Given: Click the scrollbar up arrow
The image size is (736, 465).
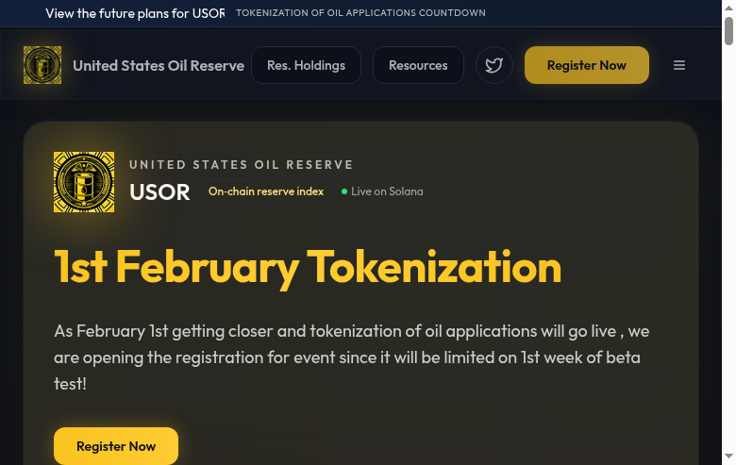Looking at the screenshot, I should click(x=728, y=8).
